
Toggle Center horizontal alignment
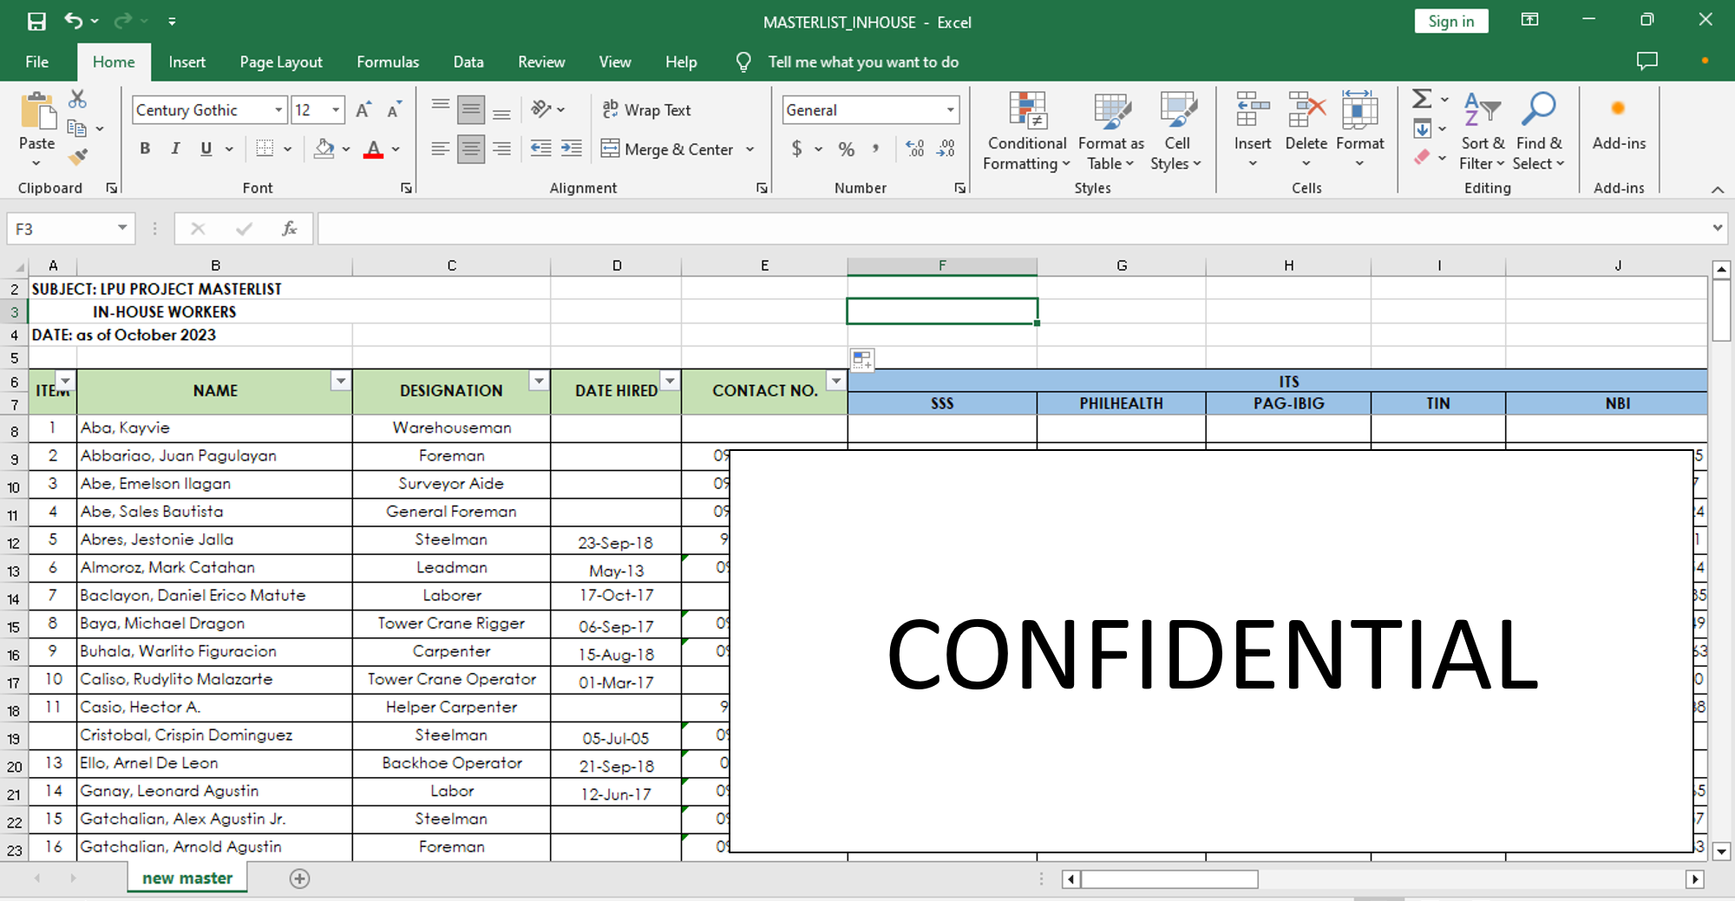point(471,149)
